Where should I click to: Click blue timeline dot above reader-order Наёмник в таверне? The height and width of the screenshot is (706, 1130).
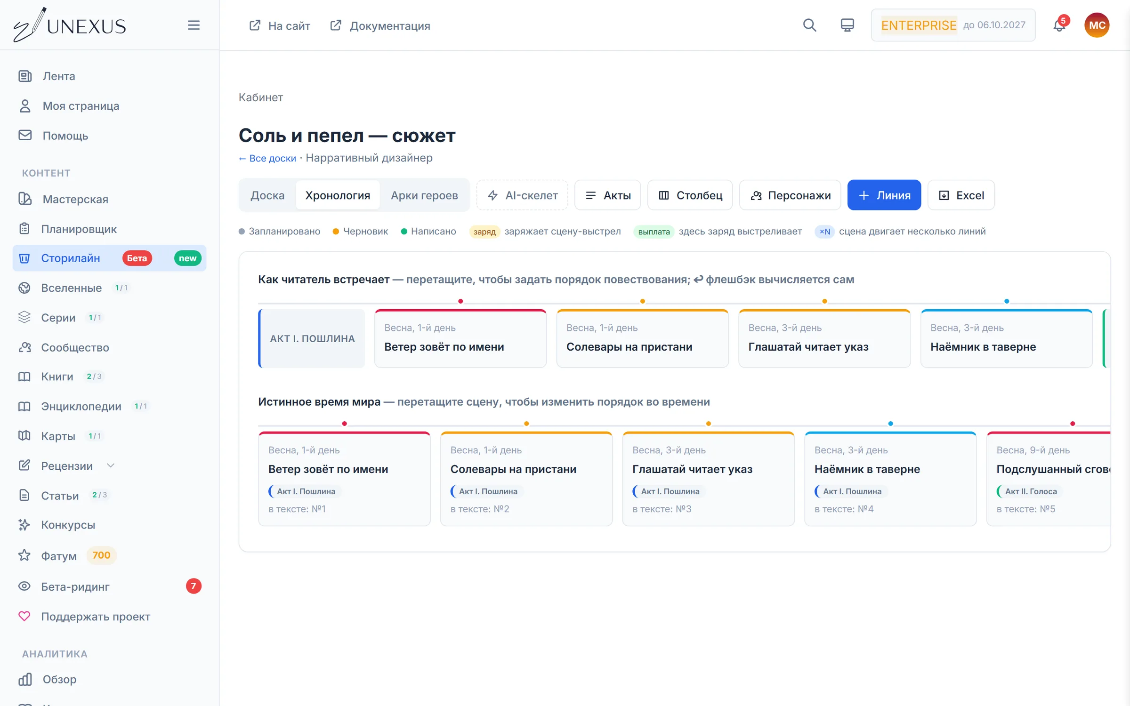[x=1007, y=301]
